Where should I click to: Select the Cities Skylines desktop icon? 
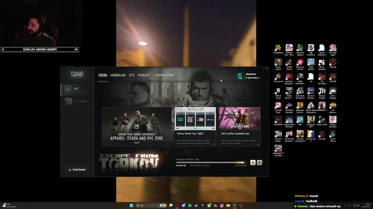pyautogui.click(x=311, y=64)
